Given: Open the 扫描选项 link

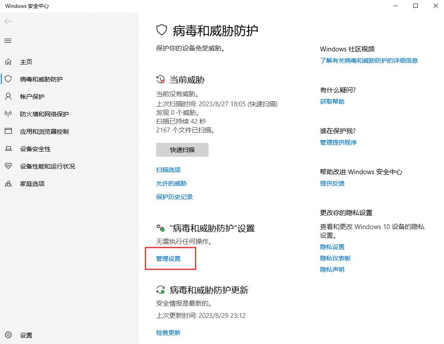Looking at the screenshot, I should 168,170.
